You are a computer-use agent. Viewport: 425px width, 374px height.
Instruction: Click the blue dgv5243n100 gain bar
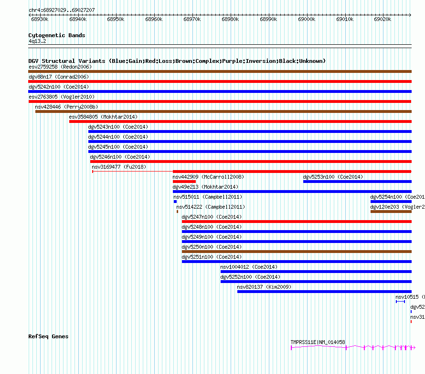250,131
